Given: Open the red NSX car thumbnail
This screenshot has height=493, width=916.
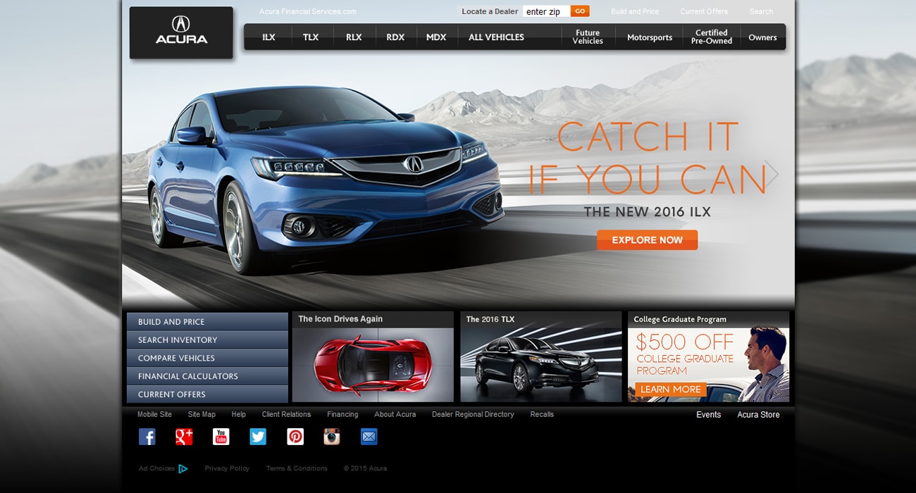Looking at the screenshot, I should coord(373,365).
